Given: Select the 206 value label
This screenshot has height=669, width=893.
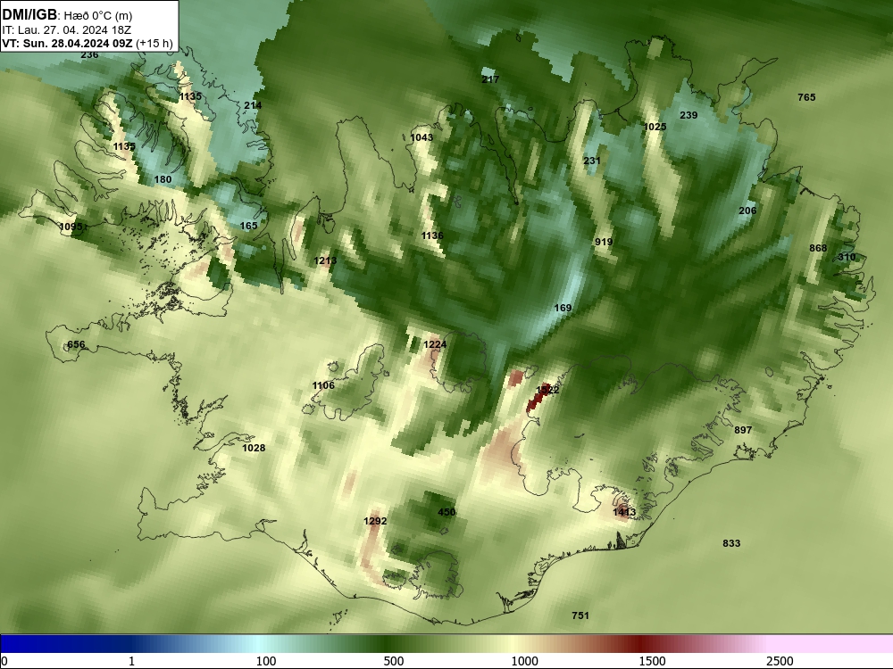Looking at the screenshot, I should point(747,211).
